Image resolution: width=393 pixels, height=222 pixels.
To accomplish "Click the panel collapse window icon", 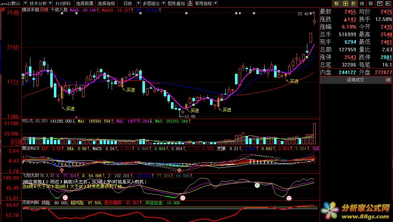I will tap(380, 4).
